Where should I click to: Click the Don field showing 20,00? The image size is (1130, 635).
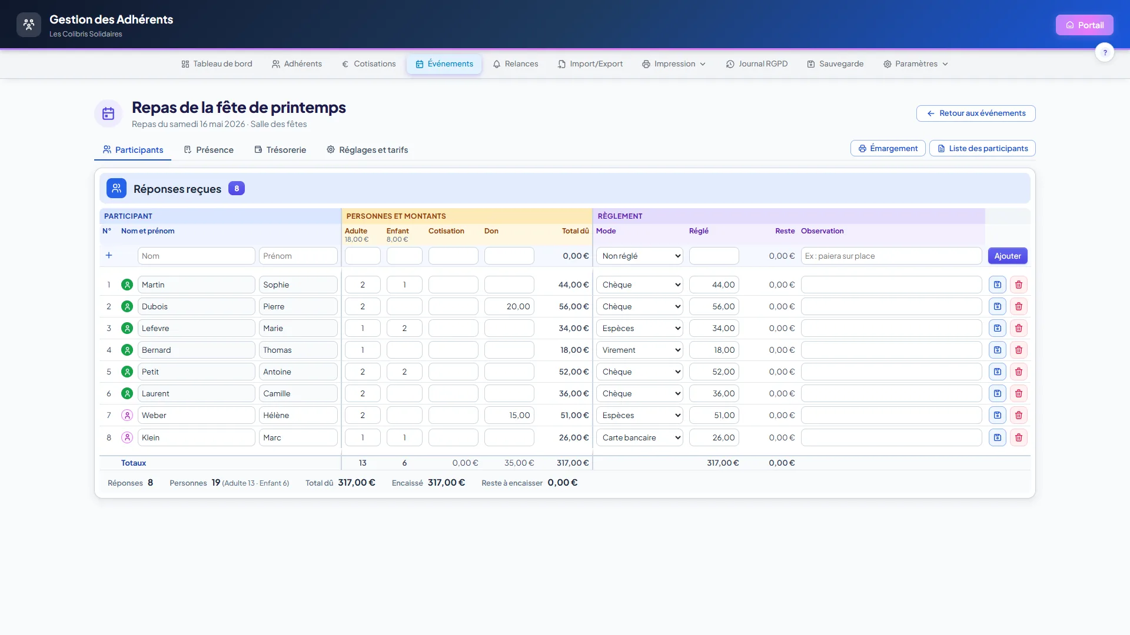[x=509, y=306]
